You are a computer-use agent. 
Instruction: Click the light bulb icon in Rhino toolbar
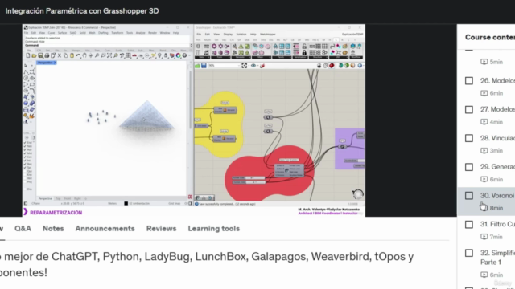159,55
